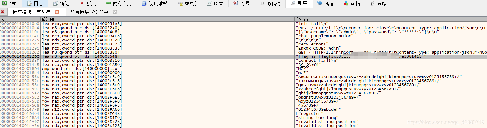Image resolution: width=487 pixels, height=128 pixels.
Task: Select lea r12,qword ptr ds:[14002FA60] instruction
Action: click(x=82, y=109)
